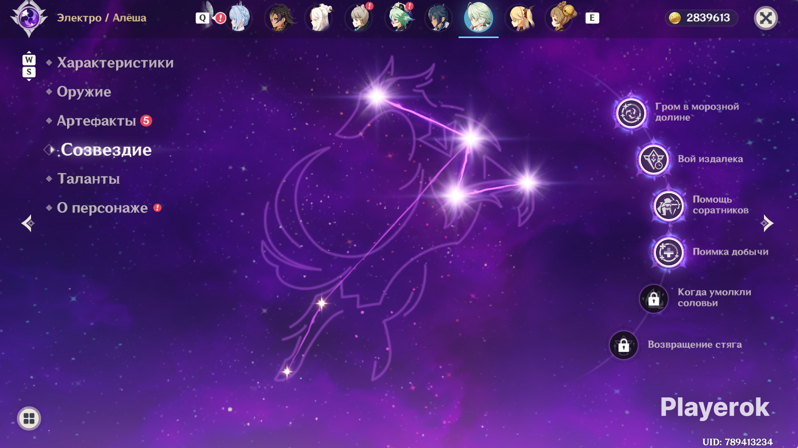798x448 pixels.
Task: Click the Возвращение стяга label
Action: pos(695,344)
